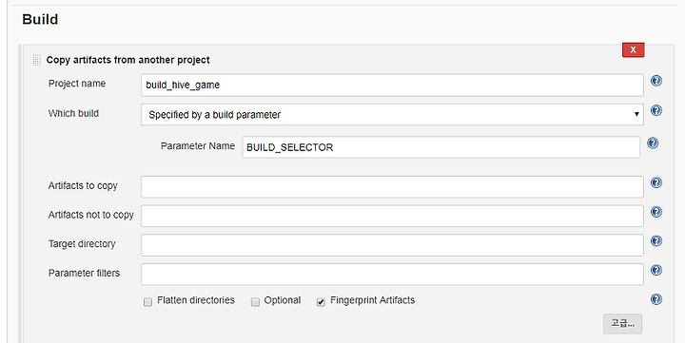
Task: Open help icon beside Fingerprint Artifacts row
Action: [656, 299]
